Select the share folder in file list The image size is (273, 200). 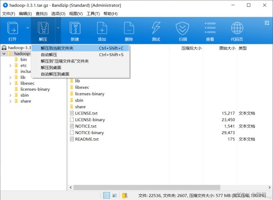point(78,106)
